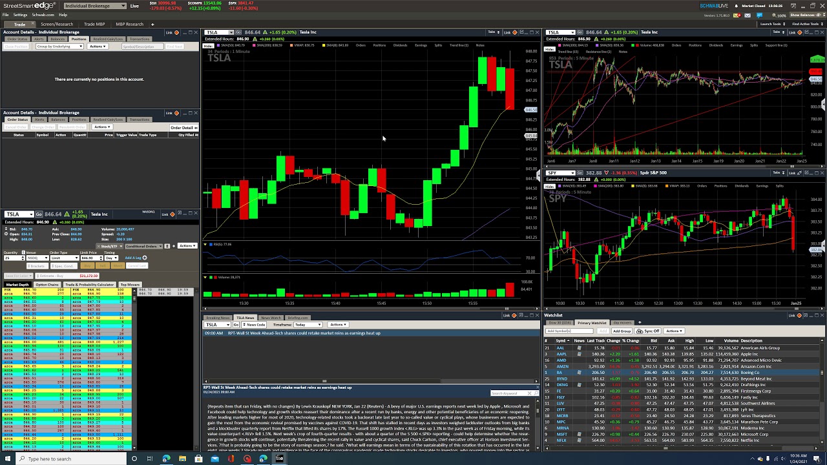Click collapse order entry arrows button
Viewport: 827px width, 465px height.
click(x=167, y=246)
